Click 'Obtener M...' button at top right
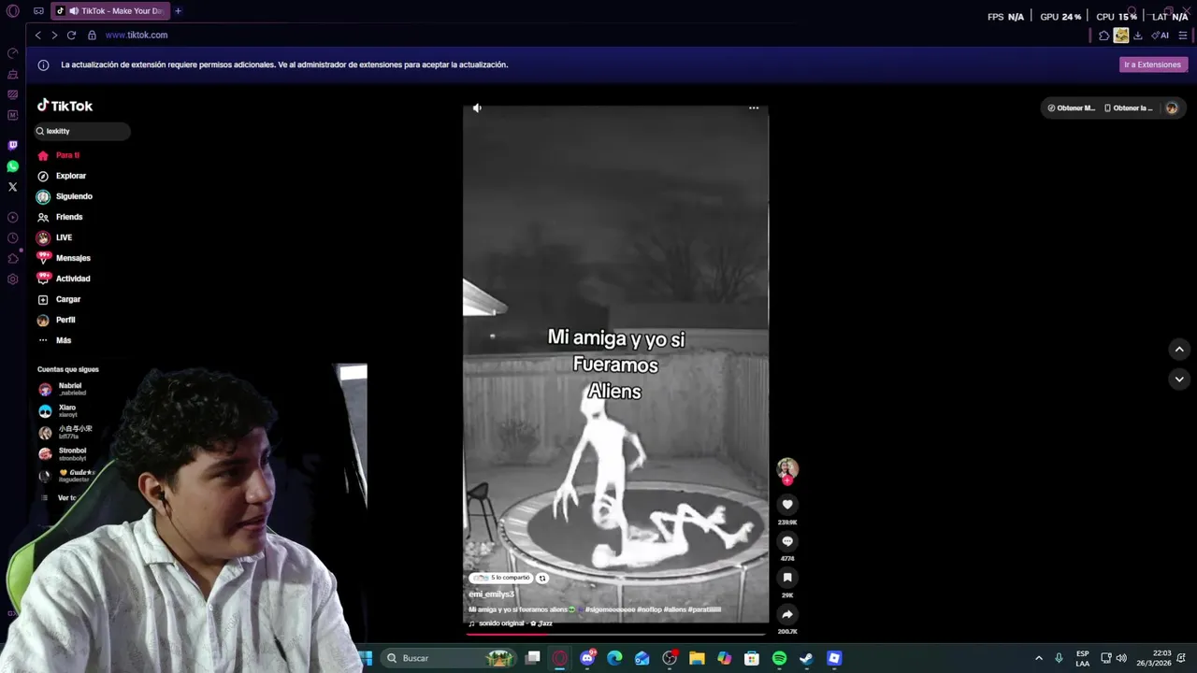Viewport: 1197px width, 673px height. (1071, 107)
